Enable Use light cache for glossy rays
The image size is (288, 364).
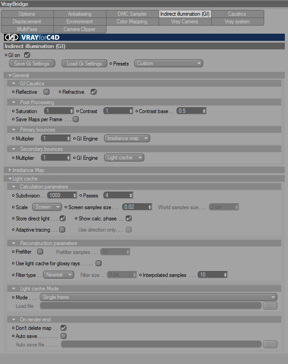(x=99, y=263)
